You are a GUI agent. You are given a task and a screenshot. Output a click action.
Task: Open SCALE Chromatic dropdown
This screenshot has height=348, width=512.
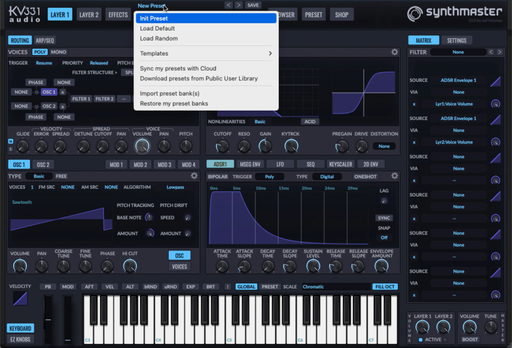(x=336, y=286)
